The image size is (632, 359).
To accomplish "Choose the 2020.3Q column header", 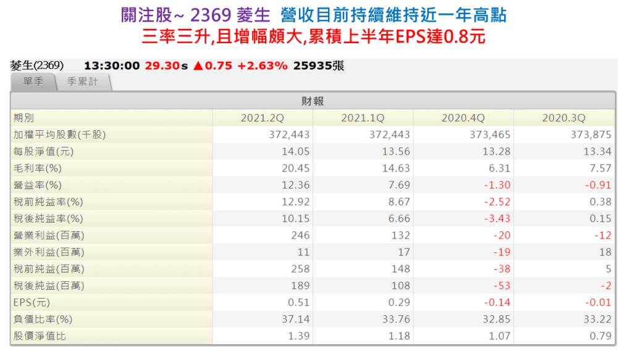I will [563, 118].
